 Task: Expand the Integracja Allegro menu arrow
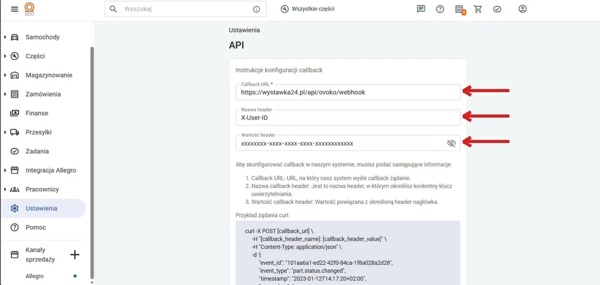(5, 170)
